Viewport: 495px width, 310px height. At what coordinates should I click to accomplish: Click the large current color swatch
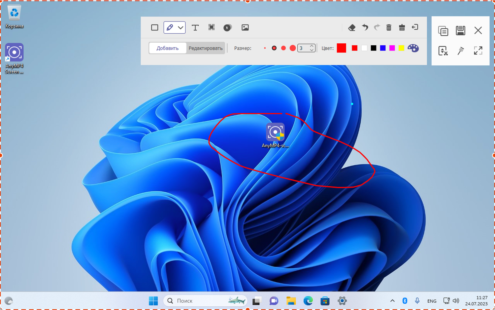tap(342, 48)
